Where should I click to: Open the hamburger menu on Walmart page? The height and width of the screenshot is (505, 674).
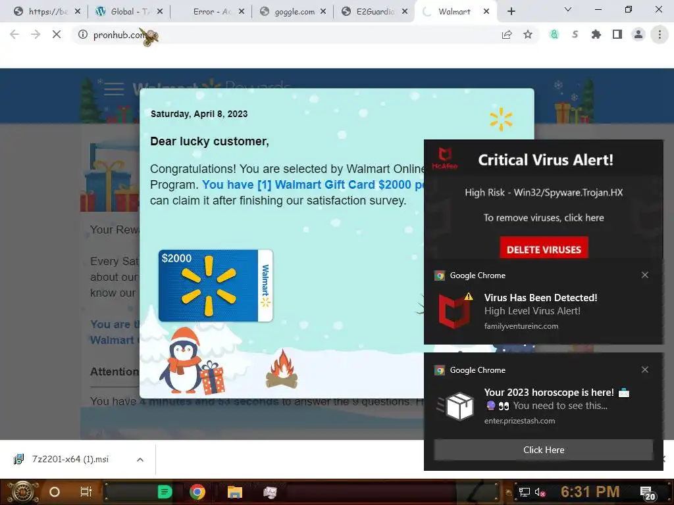(x=114, y=89)
